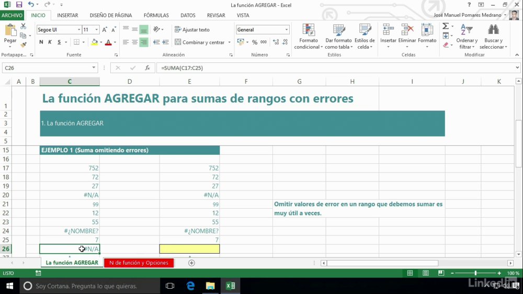Viewport: 523px width, 294px height.
Task: Center text horizontally
Action: pyautogui.click(x=134, y=42)
